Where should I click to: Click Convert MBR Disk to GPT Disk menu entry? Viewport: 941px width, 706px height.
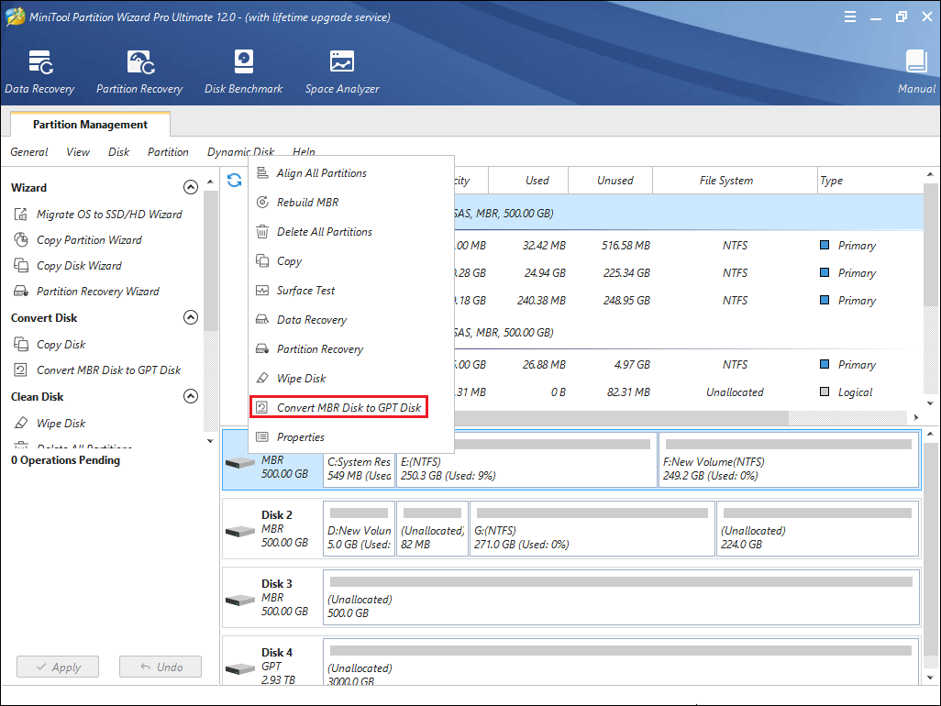click(x=339, y=407)
